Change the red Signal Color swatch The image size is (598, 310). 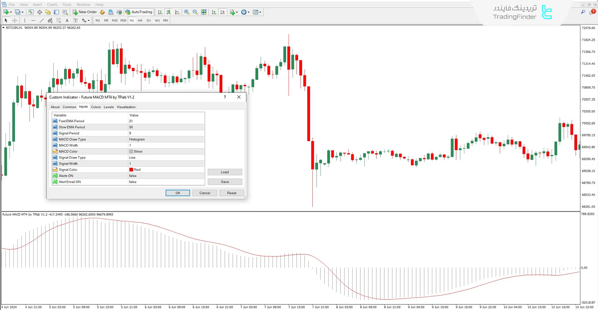[x=131, y=169]
